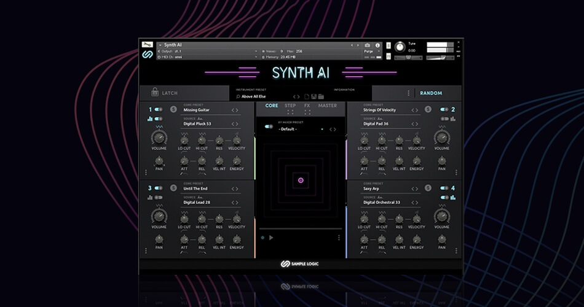Toggle the XY Mixer preset switch
Screen dimensions: 584x307
(x=269, y=127)
